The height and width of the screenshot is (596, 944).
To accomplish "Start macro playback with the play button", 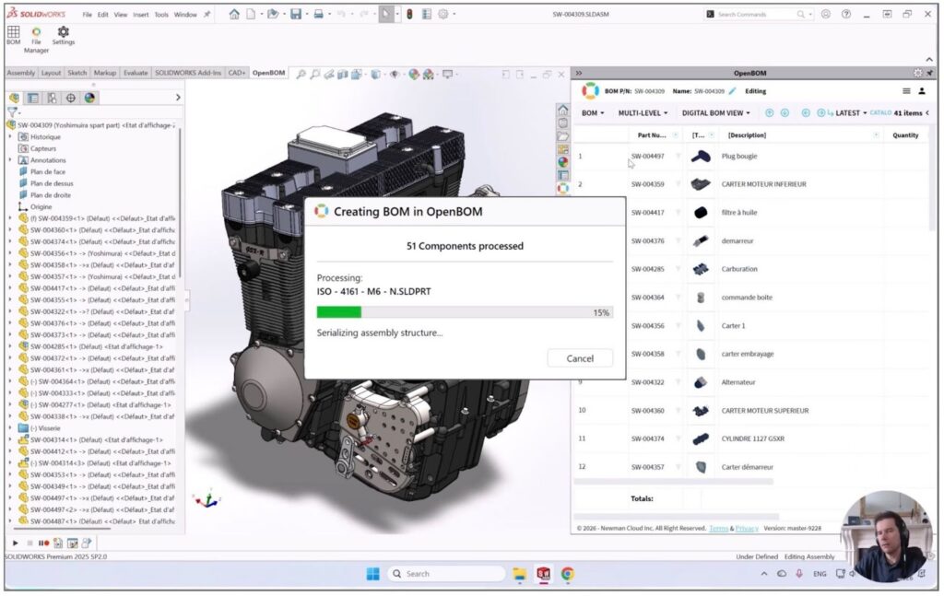I will (16, 543).
